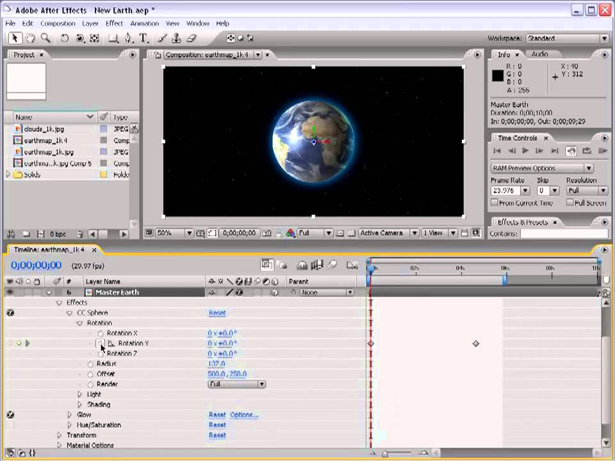The height and width of the screenshot is (461, 615).
Task: Open Glow effect Options link
Action: click(x=244, y=415)
